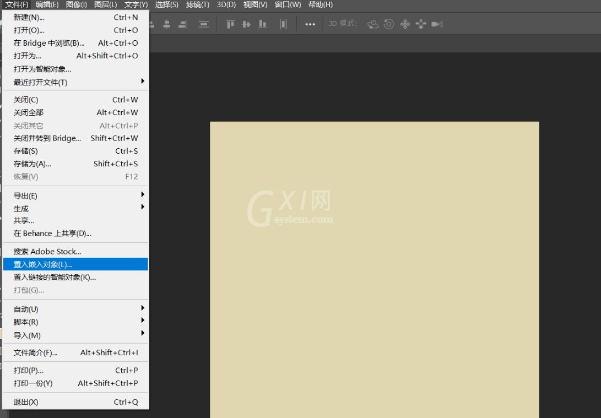Select the 3D orbit camera icon

[x=372, y=24]
